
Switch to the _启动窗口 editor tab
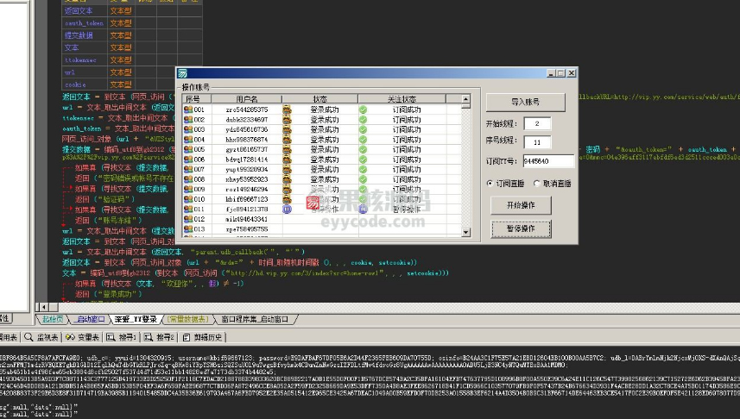click(x=90, y=319)
